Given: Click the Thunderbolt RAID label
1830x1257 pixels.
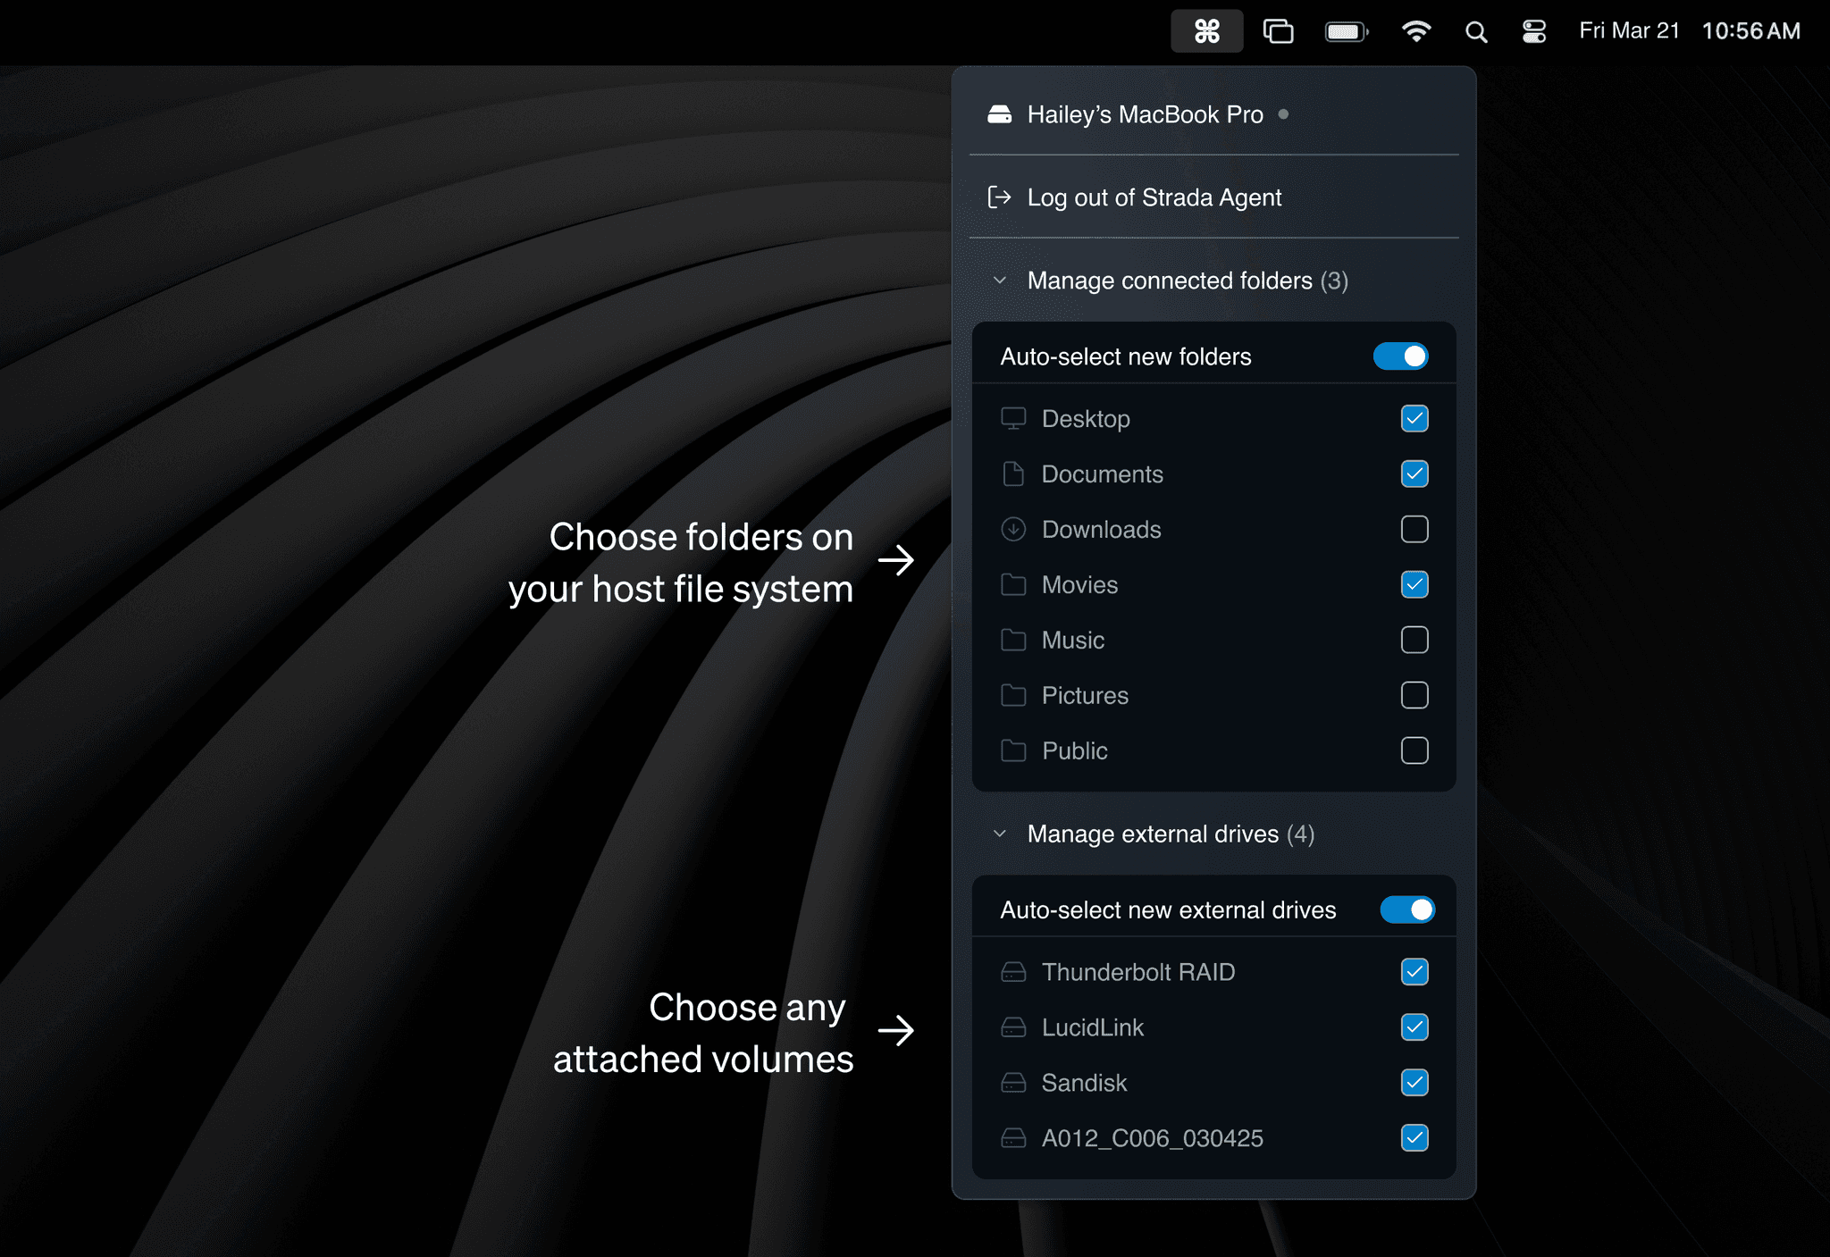Looking at the screenshot, I should 1138,972.
